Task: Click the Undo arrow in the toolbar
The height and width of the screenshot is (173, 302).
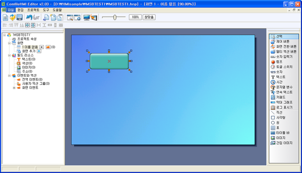Action: (x=29, y=18)
